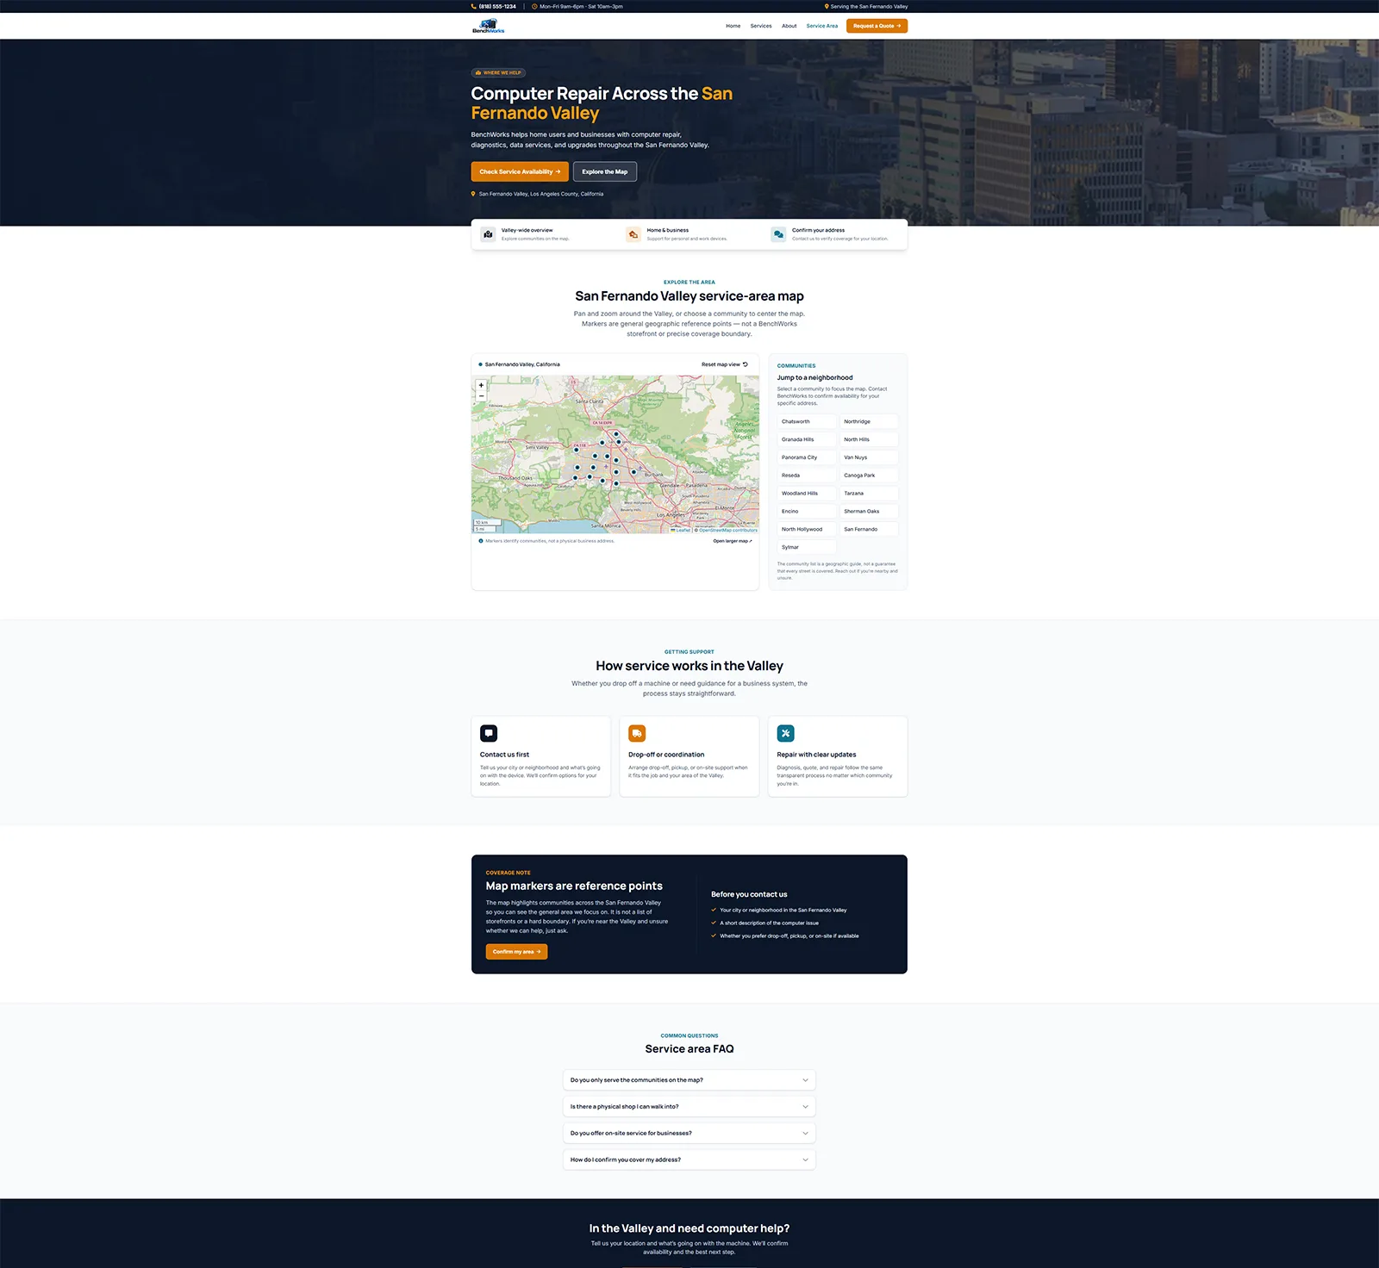Open the Leaflet attribution link
This screenshot has height=1268, width=1379.
tap(681, 531)
